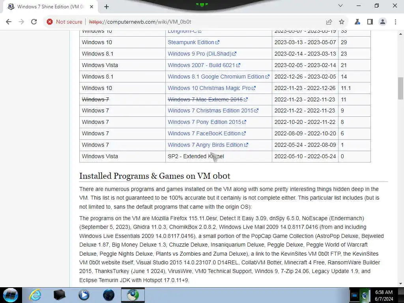Click the browser forward arrow
404x303 pixels.
pos(21,22)
